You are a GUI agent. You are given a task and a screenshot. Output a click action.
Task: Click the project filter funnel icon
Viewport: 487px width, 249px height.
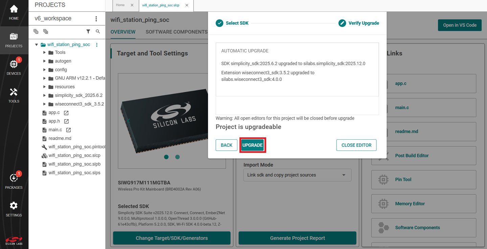coord(88,31)
